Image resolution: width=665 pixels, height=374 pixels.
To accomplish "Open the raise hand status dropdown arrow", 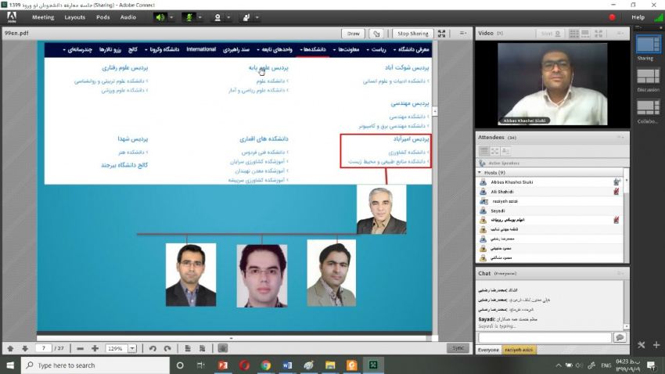I will pos(257,16).
